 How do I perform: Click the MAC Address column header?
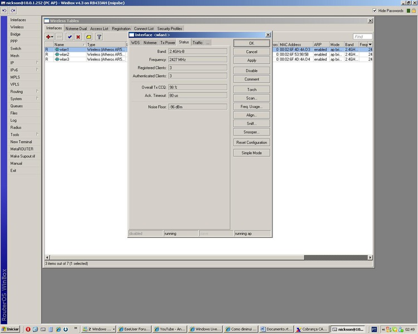(x=295, y=45)
